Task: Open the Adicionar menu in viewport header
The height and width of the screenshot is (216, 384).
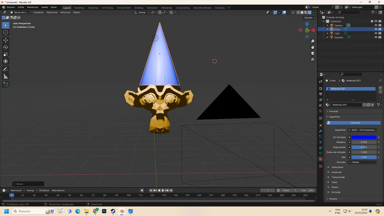Action: point(65,12)
